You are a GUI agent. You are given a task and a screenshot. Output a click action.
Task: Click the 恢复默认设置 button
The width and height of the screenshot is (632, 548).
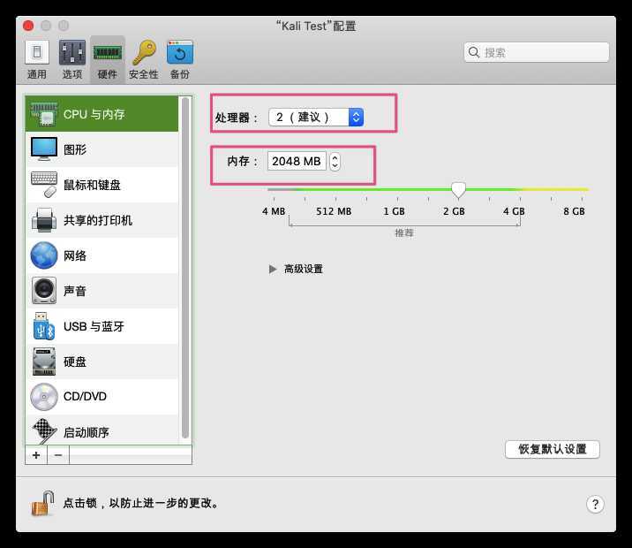pyautogui.click(x=553, y=449)
